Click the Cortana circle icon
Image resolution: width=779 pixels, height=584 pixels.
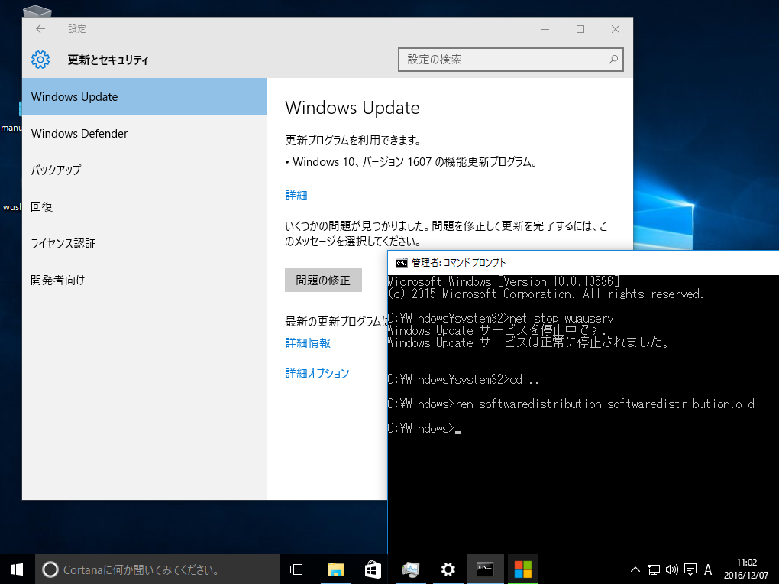50,569
